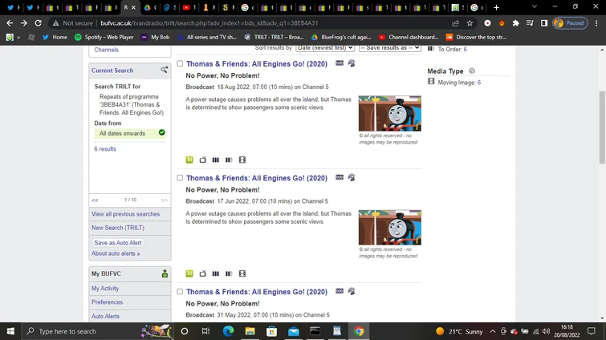Click the Thomas thumbnail in the first result

[389, 113]
